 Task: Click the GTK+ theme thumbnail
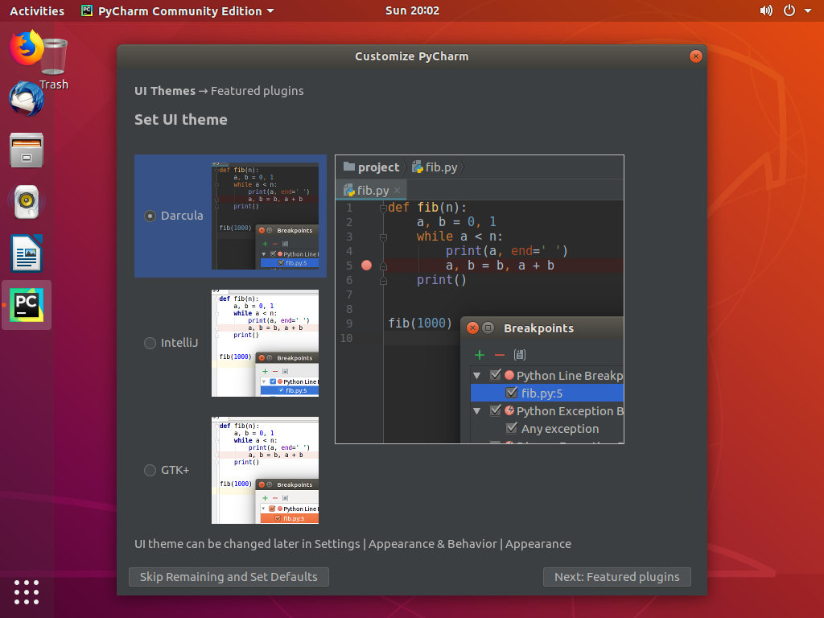[265, 470]
